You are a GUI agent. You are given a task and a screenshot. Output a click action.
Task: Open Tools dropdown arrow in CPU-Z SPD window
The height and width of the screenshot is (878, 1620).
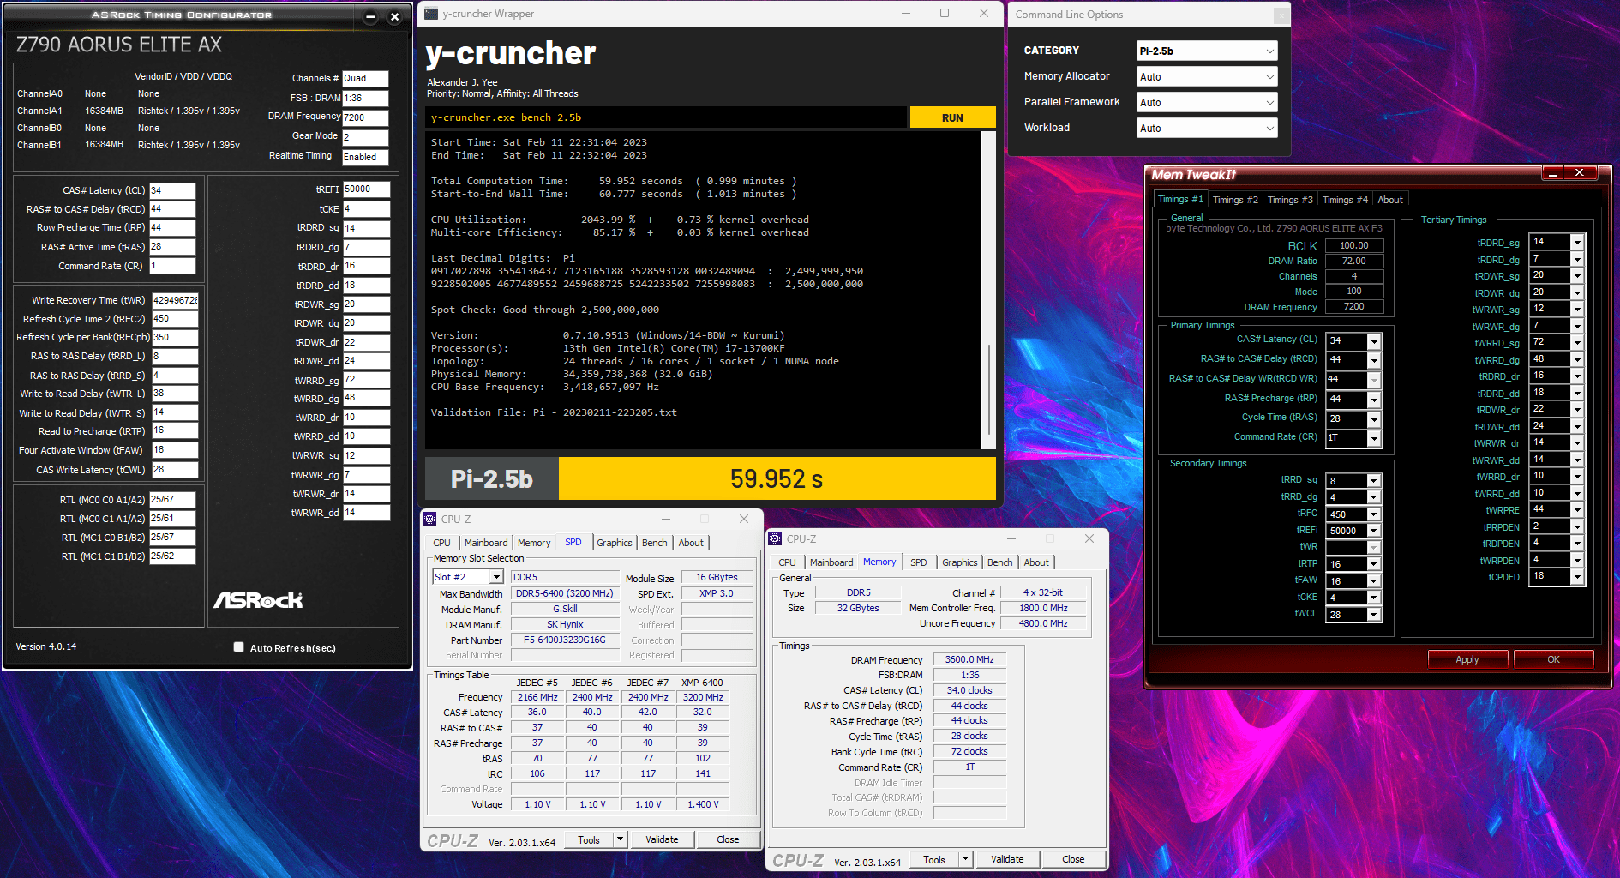pos(621,839)
